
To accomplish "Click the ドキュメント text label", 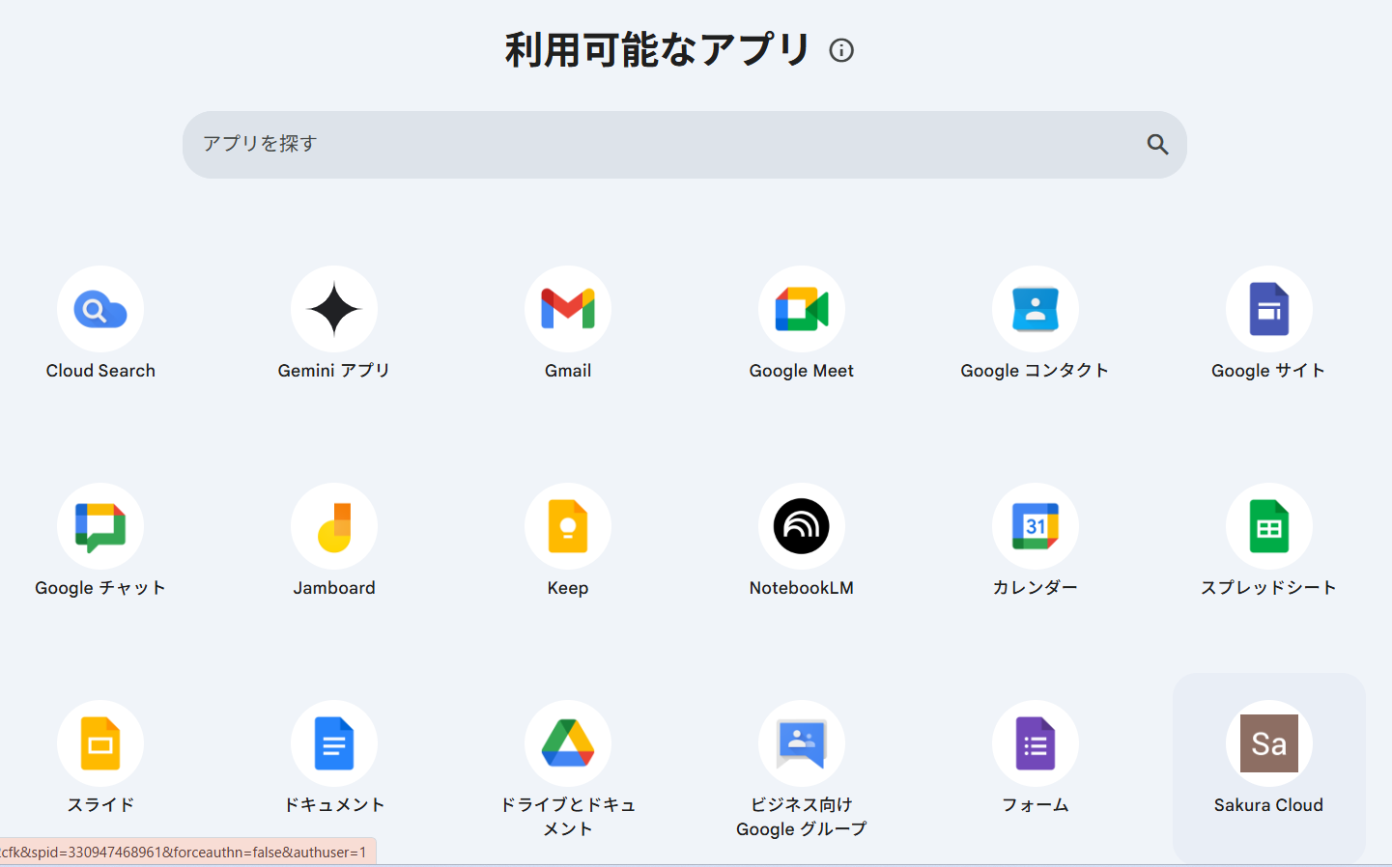I will (x=334, y=805).
